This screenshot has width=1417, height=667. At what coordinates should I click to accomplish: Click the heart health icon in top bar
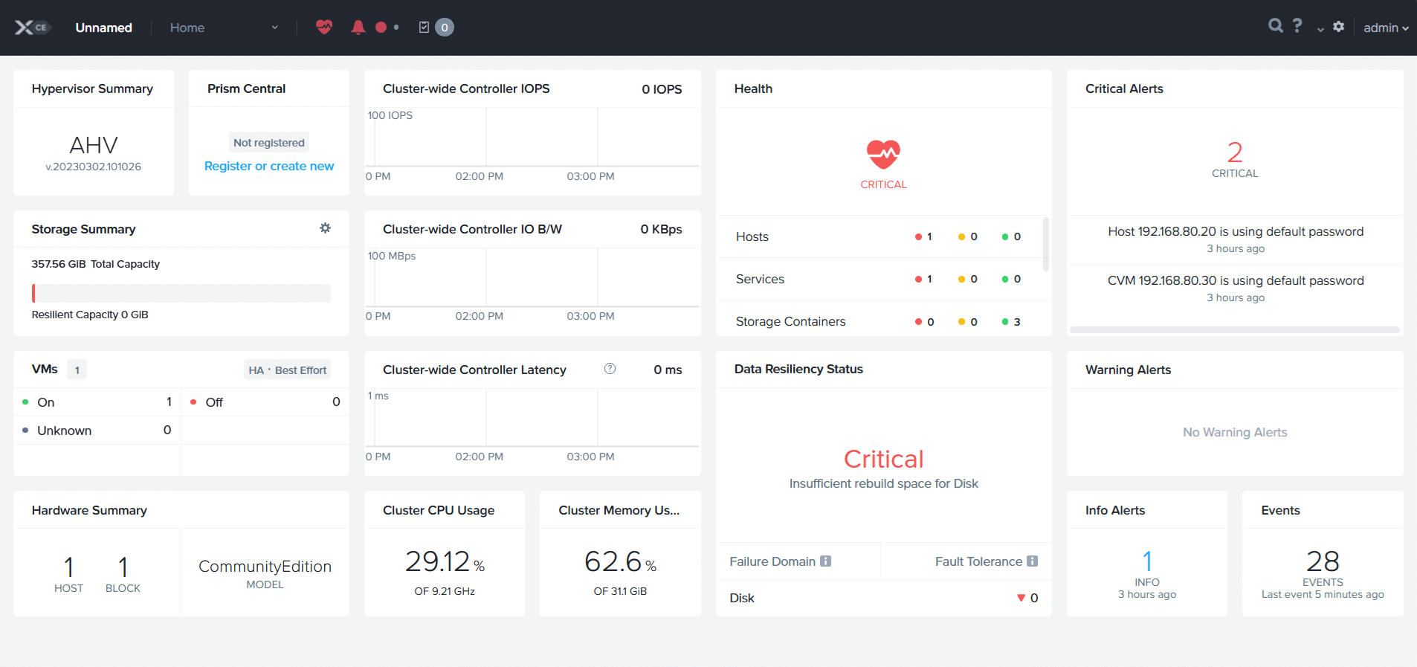324,28
